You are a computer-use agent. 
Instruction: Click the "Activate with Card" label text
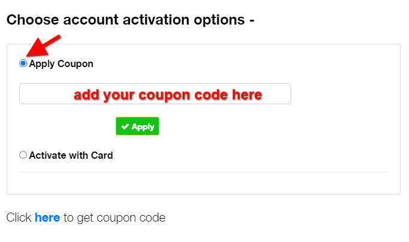pos(71,155)
